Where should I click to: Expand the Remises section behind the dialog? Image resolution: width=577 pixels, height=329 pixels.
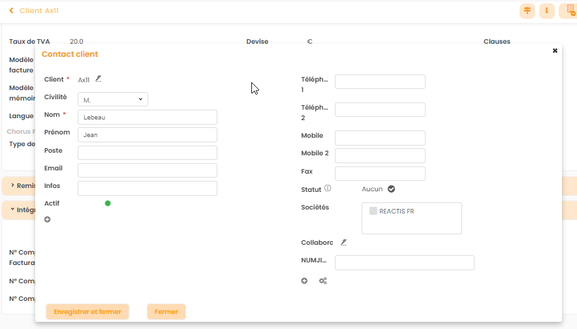tap(12, 185)
